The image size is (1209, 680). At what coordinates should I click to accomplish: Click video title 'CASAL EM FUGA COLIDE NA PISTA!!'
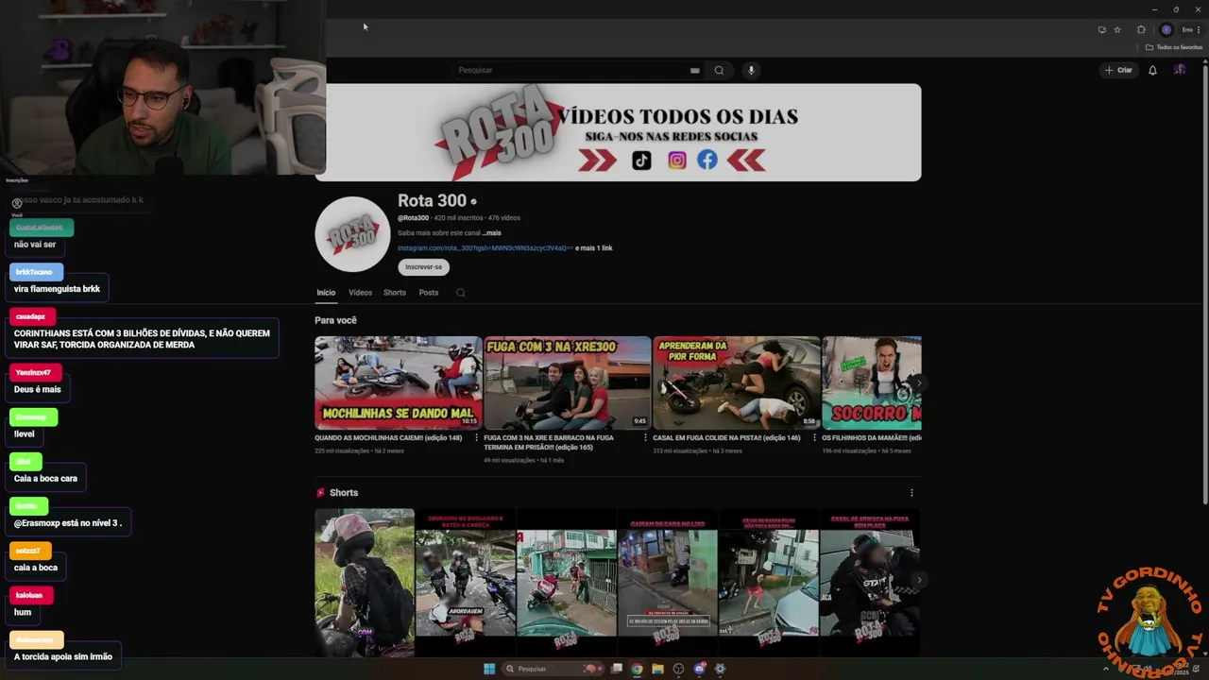coord(727,438)
